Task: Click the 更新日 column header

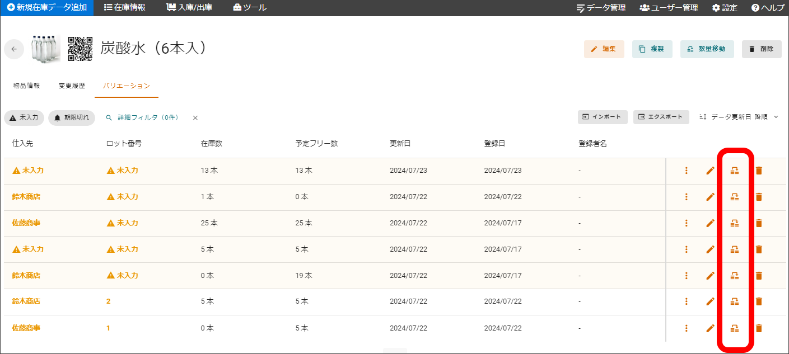Action: 400,144
